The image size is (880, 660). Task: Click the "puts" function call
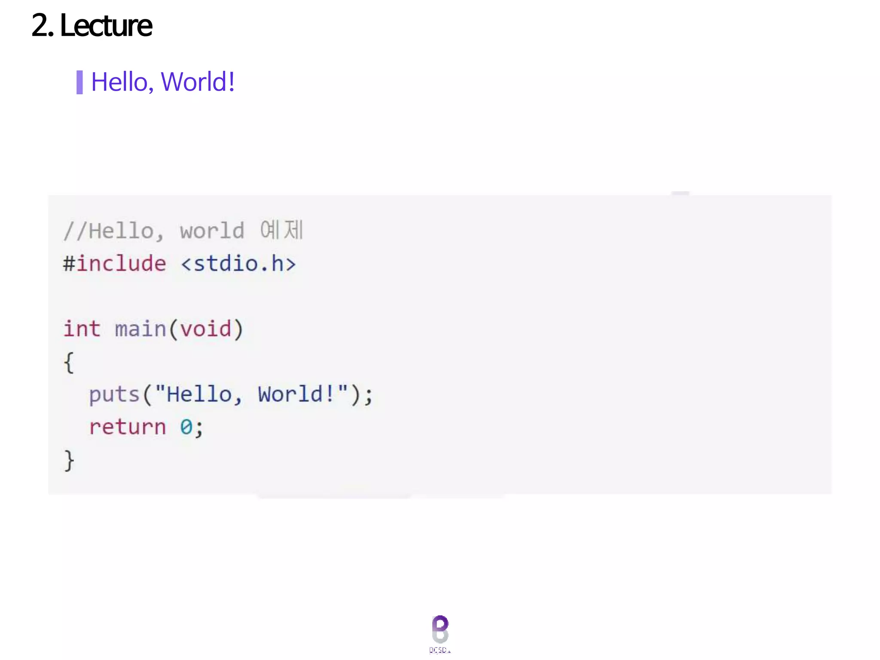[114, 394]
